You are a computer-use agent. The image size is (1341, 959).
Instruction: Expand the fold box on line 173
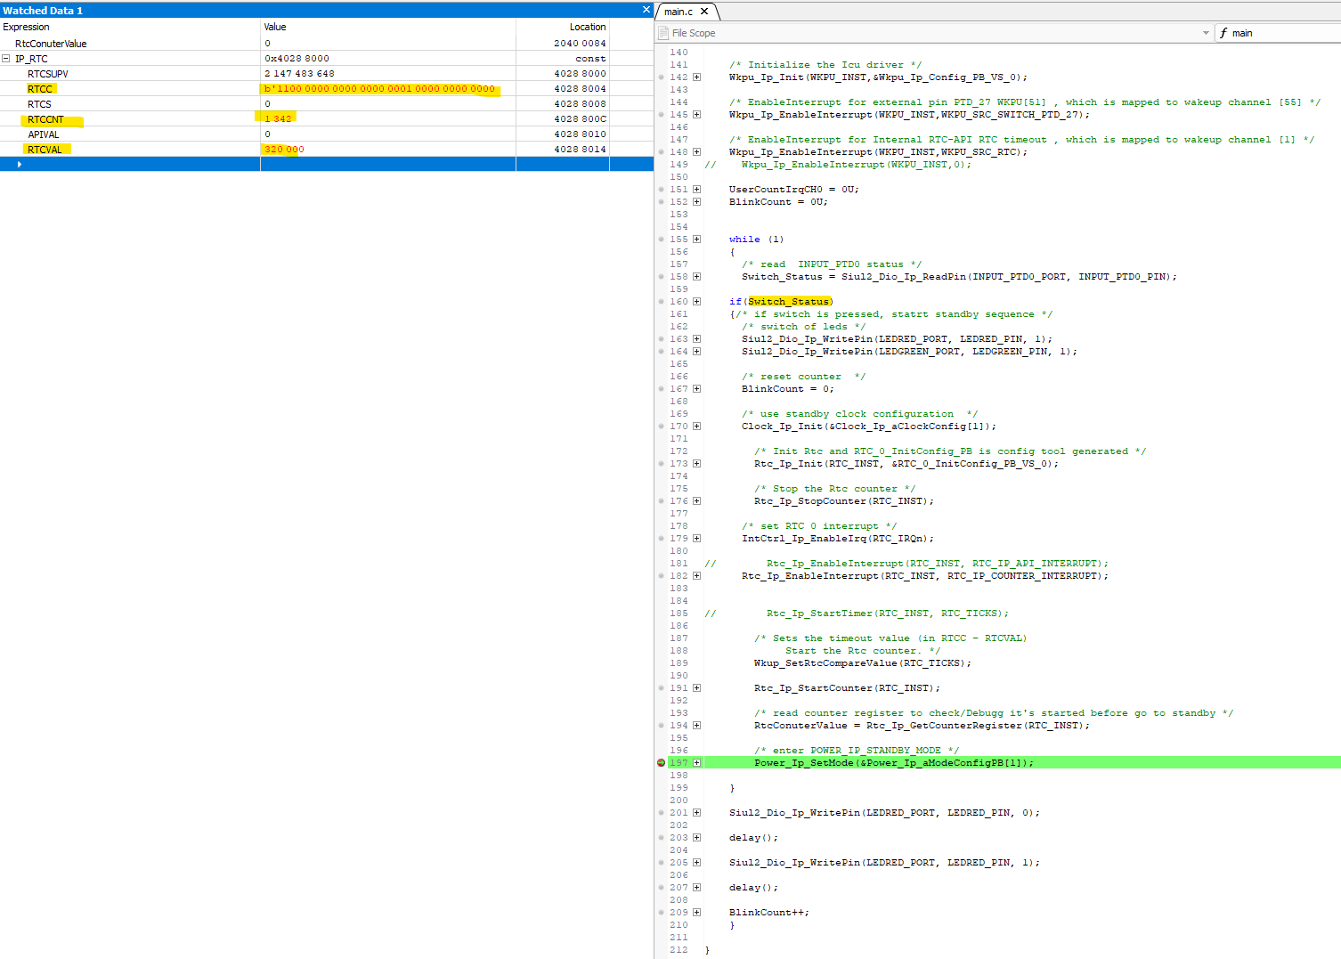tap(697, 464)
